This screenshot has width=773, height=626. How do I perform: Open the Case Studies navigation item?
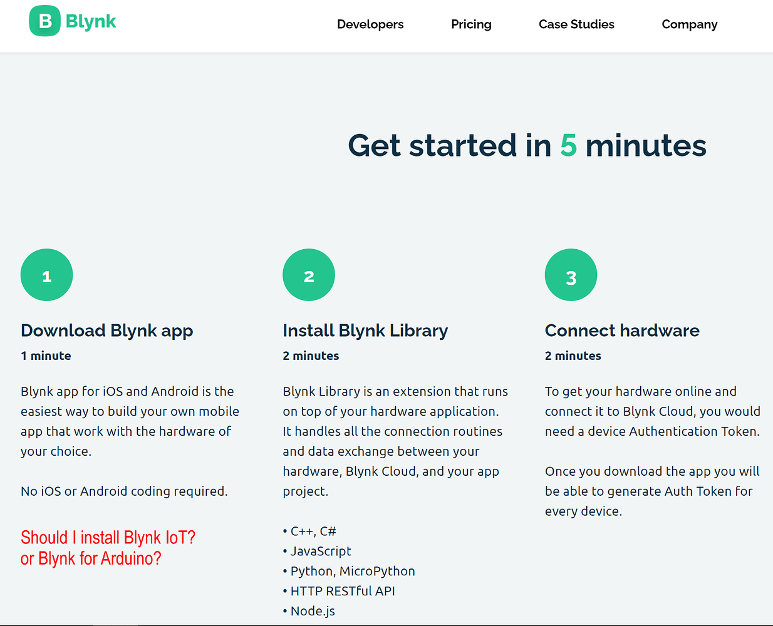[x=576, y=24]
